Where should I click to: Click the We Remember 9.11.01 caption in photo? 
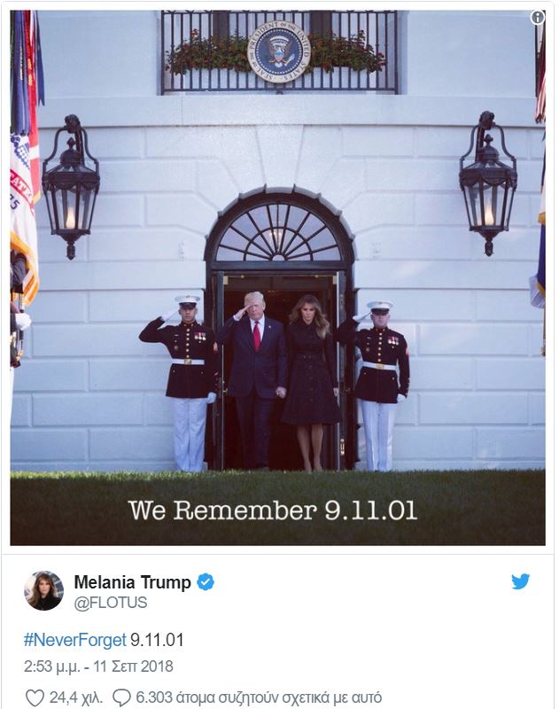(273, 510)
